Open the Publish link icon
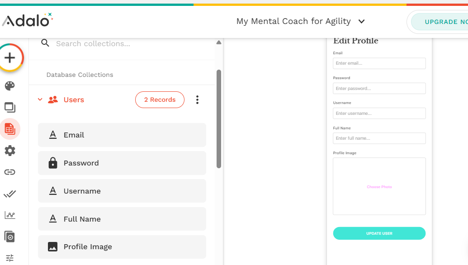468x265 pixels. (10, 172)
